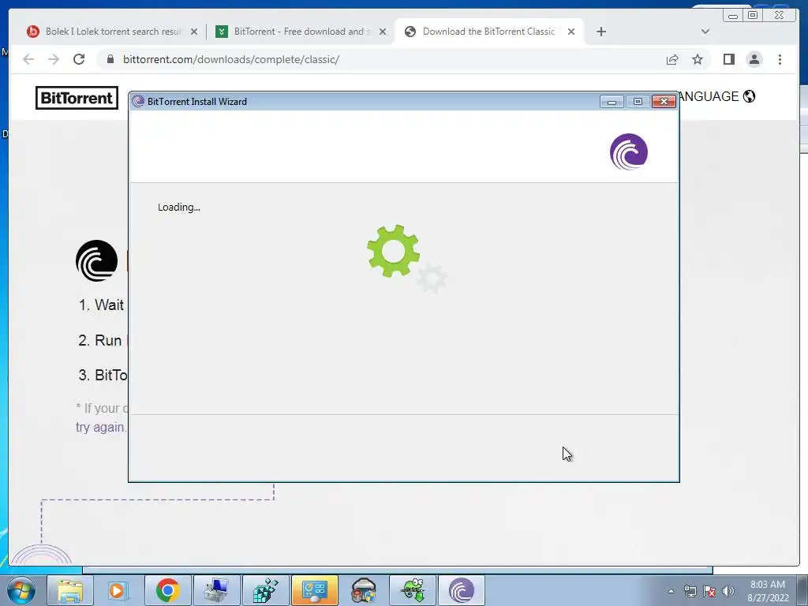Click the Show desktop button

coord(802,590)
